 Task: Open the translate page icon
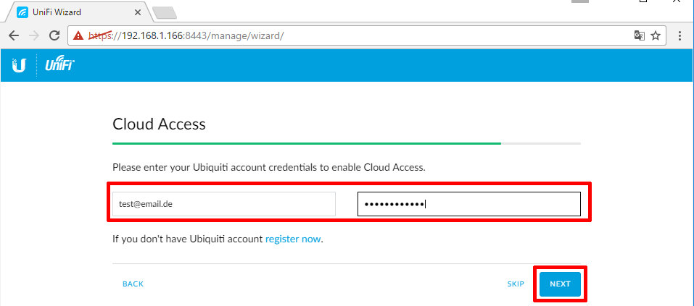(639, 35)
